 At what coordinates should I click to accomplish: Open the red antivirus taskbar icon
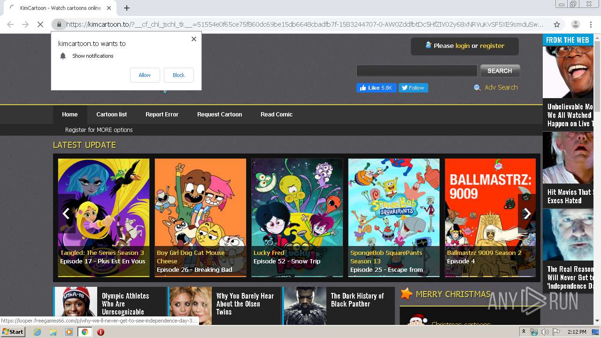click(x=100, y=332)
